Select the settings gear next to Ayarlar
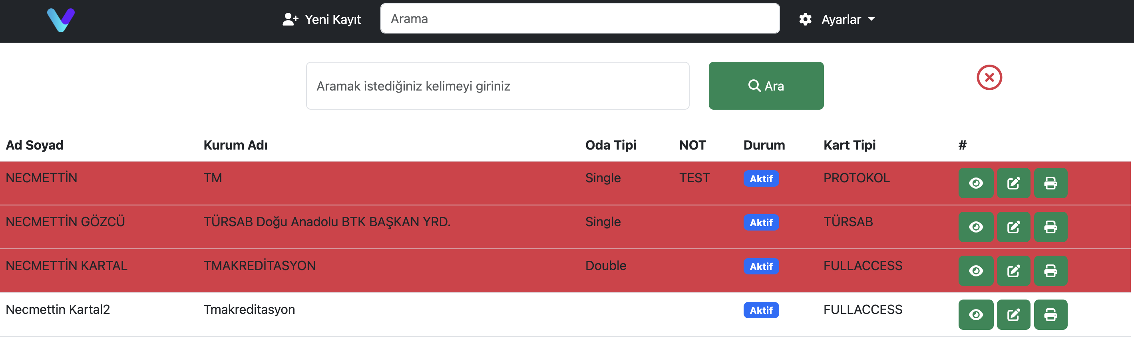This screenshot has height=347, width=1134. (x=805, y=19)
